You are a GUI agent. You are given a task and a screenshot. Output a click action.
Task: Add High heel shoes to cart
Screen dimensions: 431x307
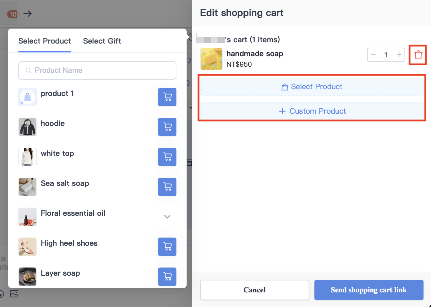click(x=167, y=247)
